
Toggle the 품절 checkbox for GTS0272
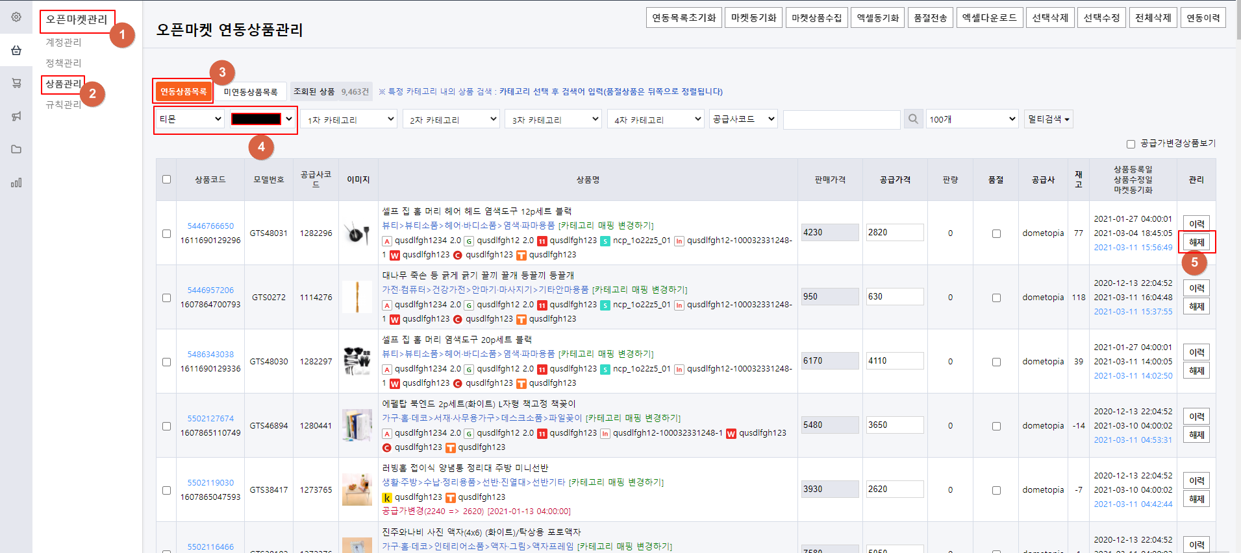[996, 298]
